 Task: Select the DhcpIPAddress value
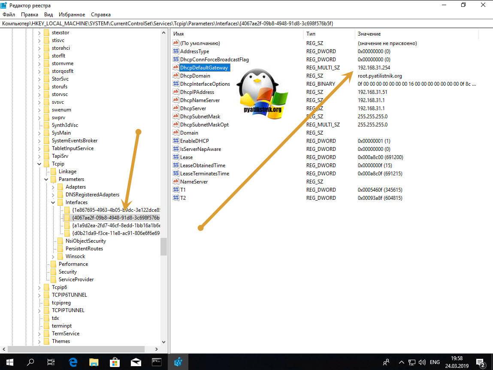click(x=197, y=92)
